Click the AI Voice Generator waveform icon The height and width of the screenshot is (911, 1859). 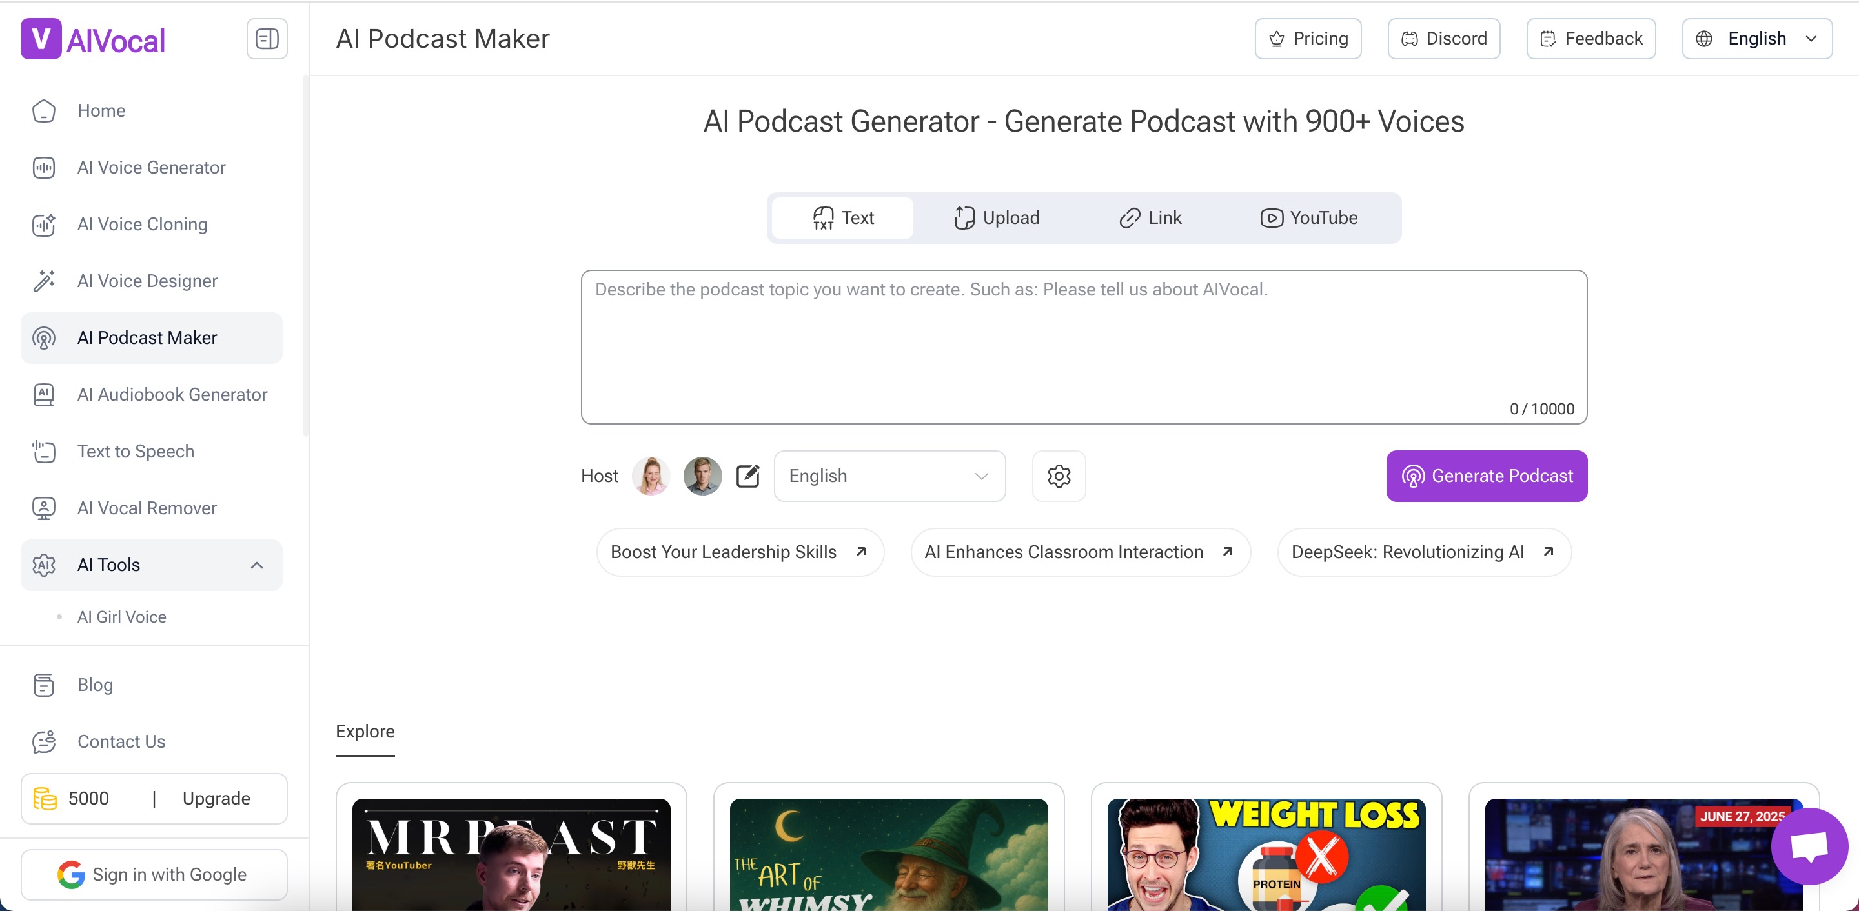coord(44,167)
